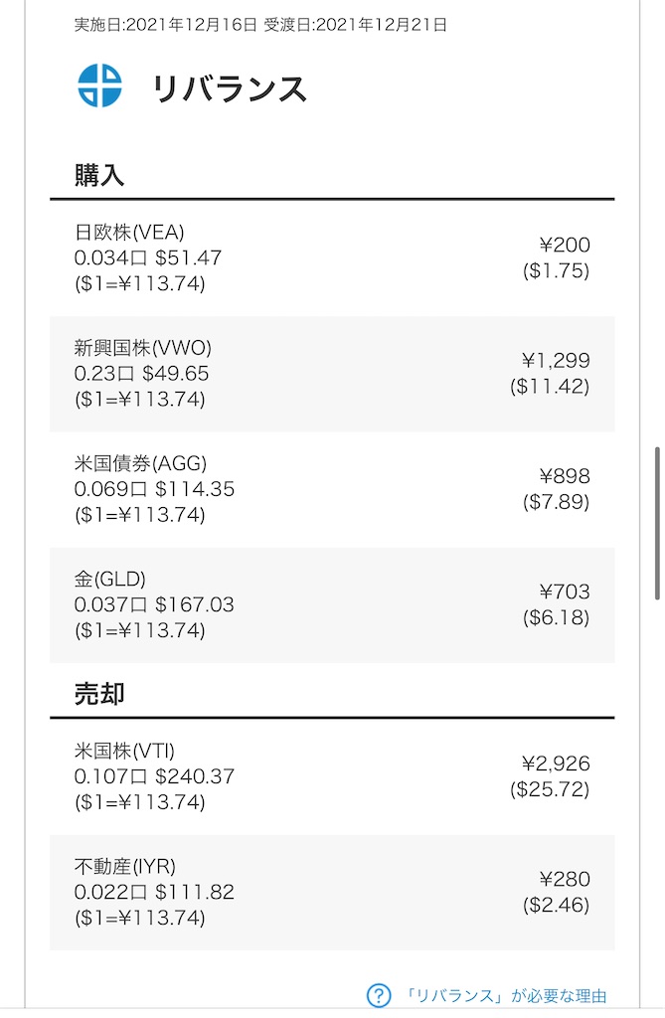Select the 米国債券(AGG) purchase row
The height and width of the screenshot is (1018, 665).
click(332, 489)
